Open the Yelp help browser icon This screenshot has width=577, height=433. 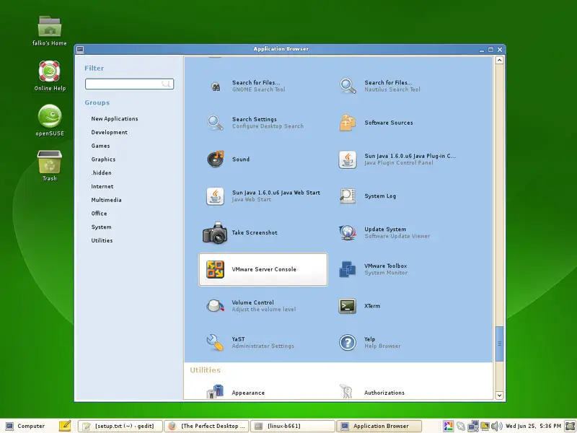point(348,342)
